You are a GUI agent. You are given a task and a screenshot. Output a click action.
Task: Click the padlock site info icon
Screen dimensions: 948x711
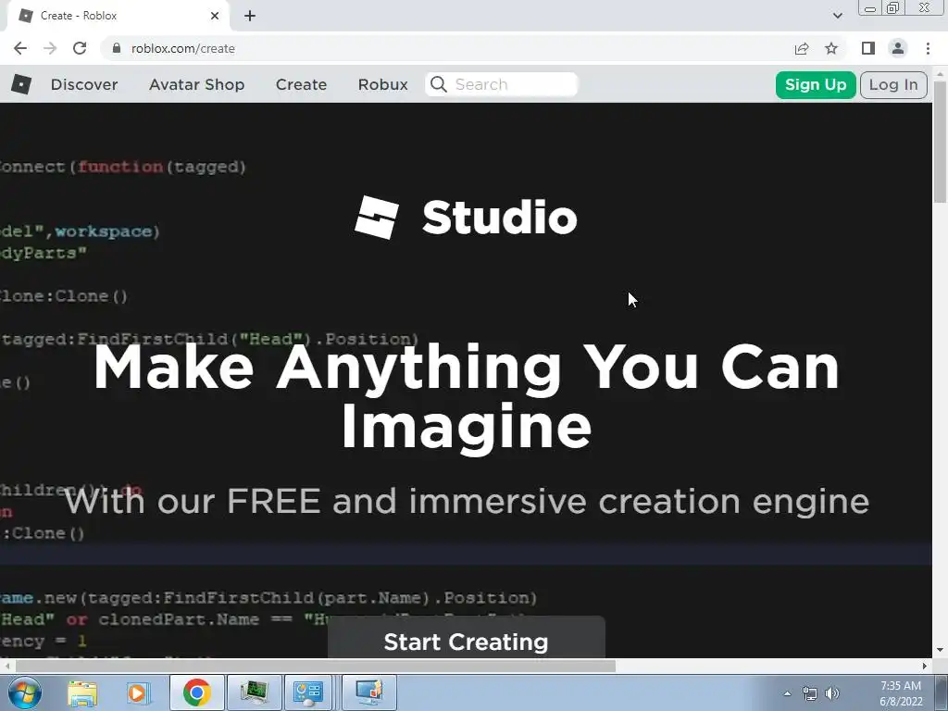[117, 48]
